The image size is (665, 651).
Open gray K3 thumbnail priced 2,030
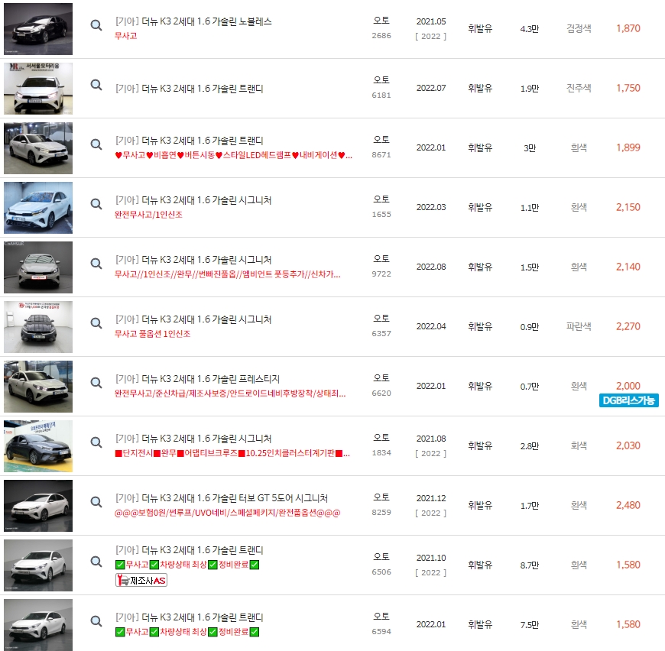click(38, 446)
